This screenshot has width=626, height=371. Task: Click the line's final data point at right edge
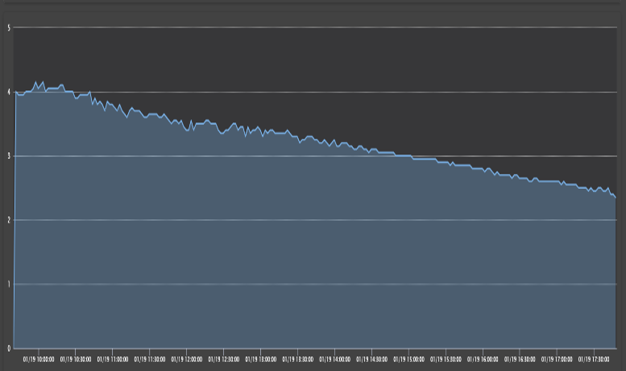point(616,197)
